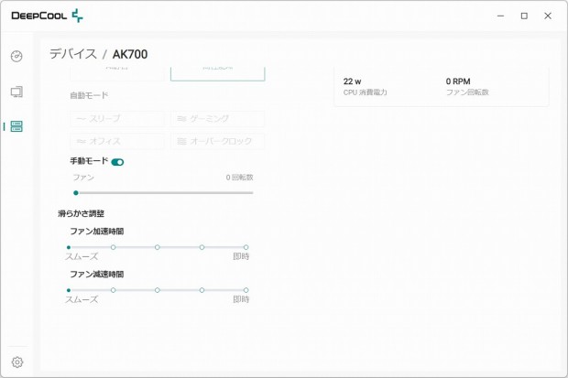568x378 pixels.
Task: Click the デバイス breadcrumb link
Action: [73, 54]
